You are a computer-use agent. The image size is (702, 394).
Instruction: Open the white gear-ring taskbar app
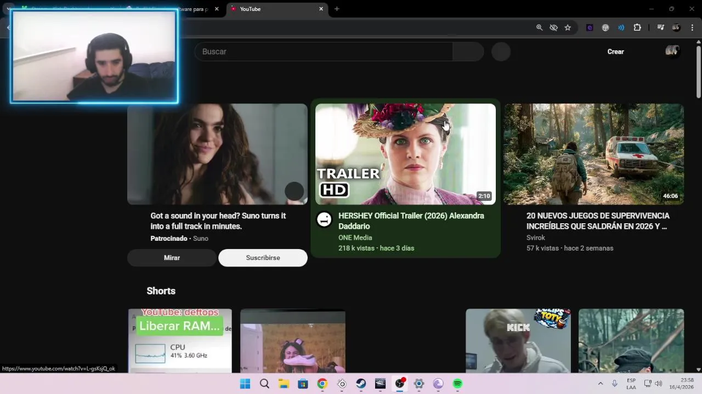pos(342,384)
